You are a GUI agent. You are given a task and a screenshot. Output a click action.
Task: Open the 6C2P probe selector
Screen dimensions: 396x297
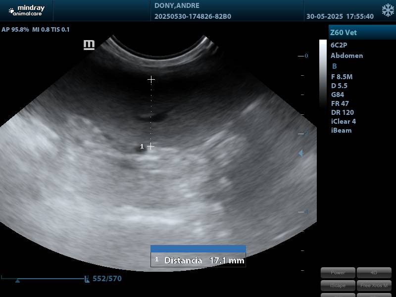point(339,45)
